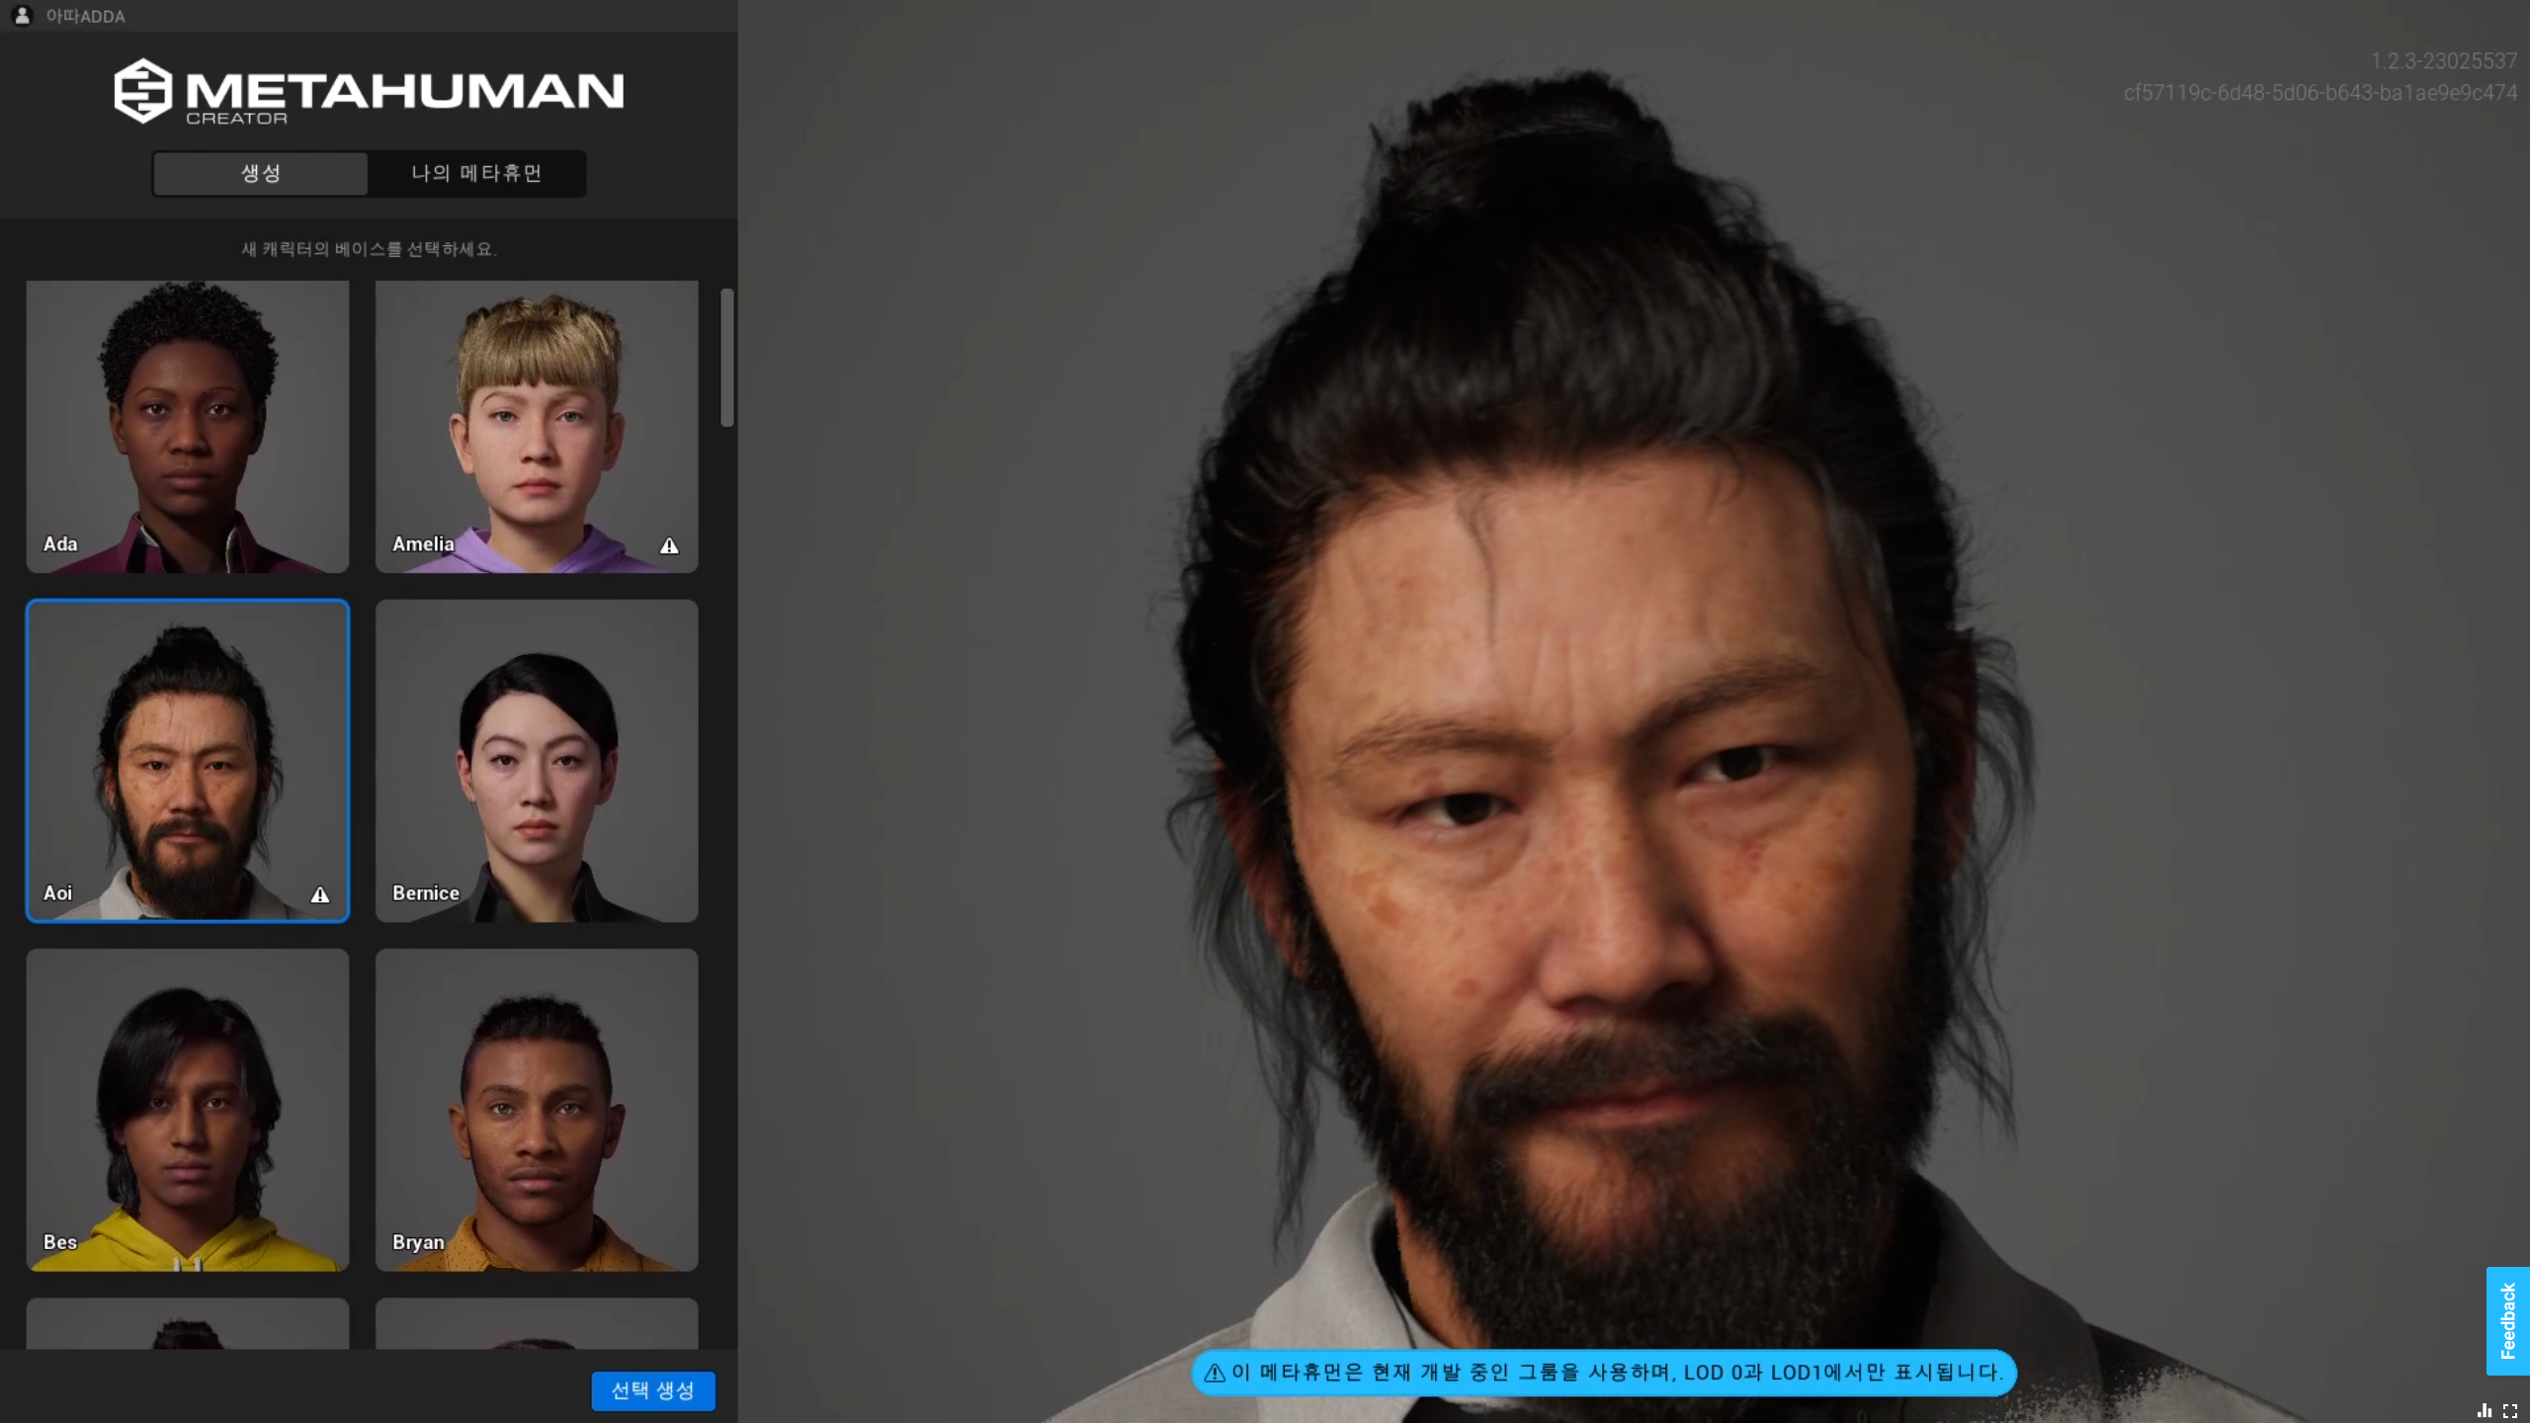The width and height of the screenshot is (2530, 1423).
Task: Click the preset list scrollbar handle
Action: point(727,358)
